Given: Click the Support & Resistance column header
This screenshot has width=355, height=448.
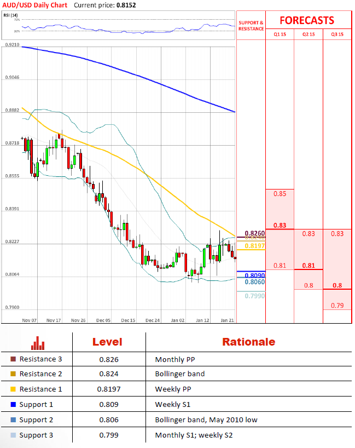Looking at the screenshot, I should (x=251, y=26).
